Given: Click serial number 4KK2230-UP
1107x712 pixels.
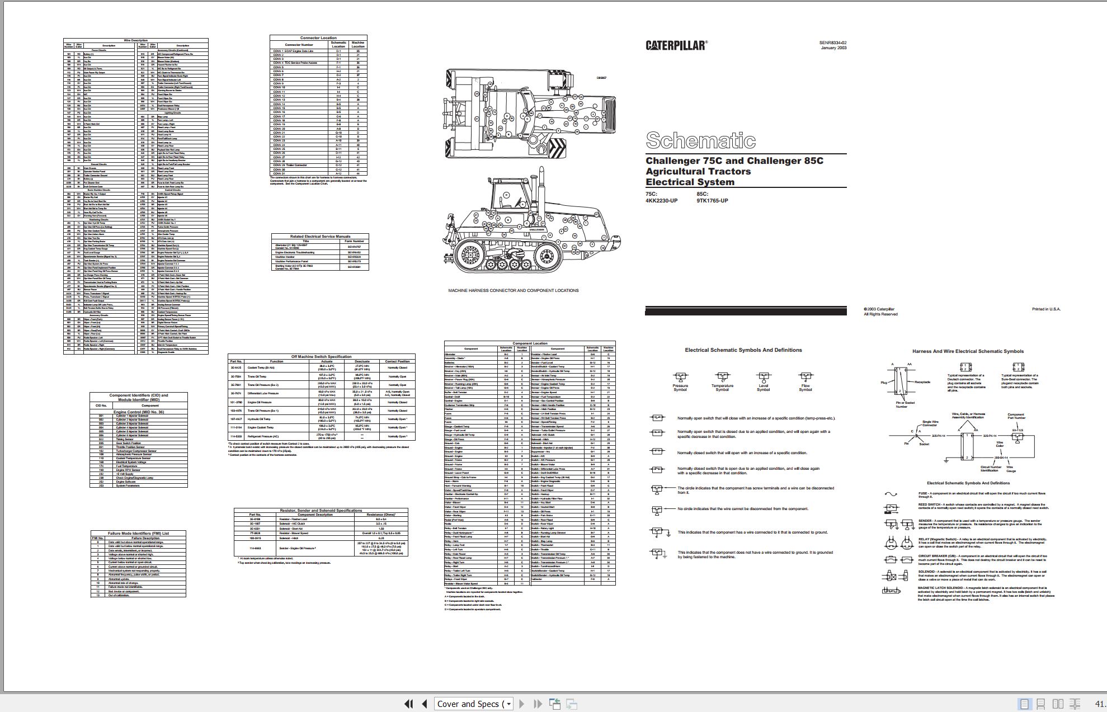Looking at the screenshot, I should click(661, 201).
